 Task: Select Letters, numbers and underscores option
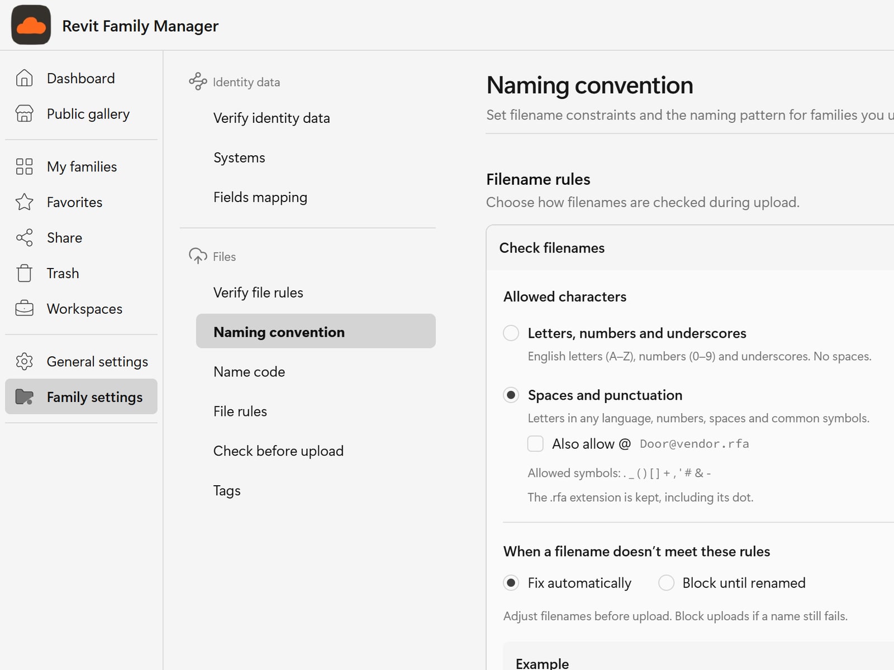coord(511,333)
